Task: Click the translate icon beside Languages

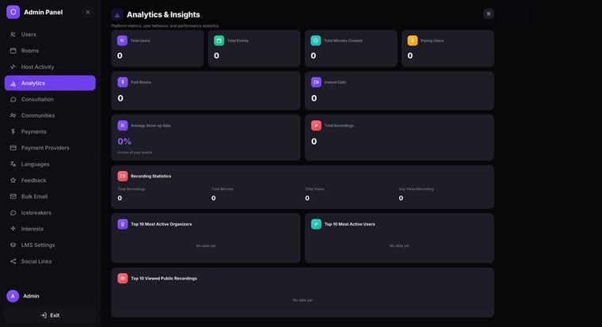Action: 13,164
